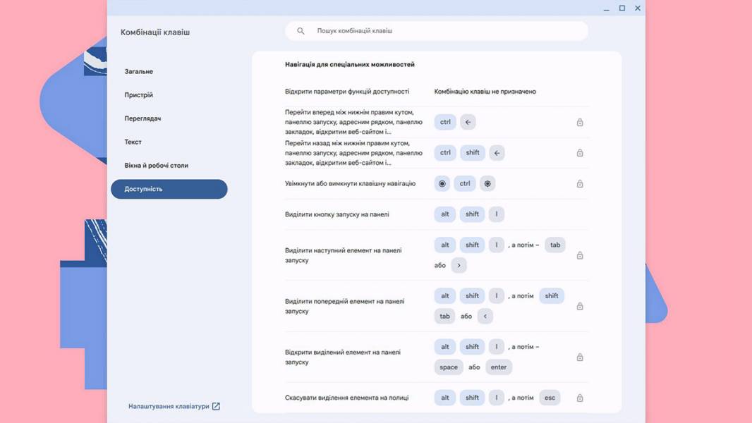Screen dimensions: 752x423
Task: Click shift key in 'Перейти назад' row
Action: tap(473, 153)
